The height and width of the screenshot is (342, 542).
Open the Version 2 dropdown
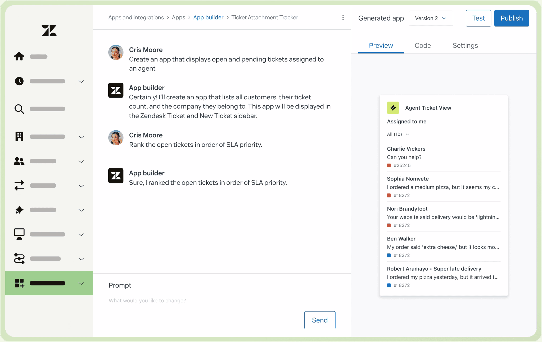(x=431, y=18)
